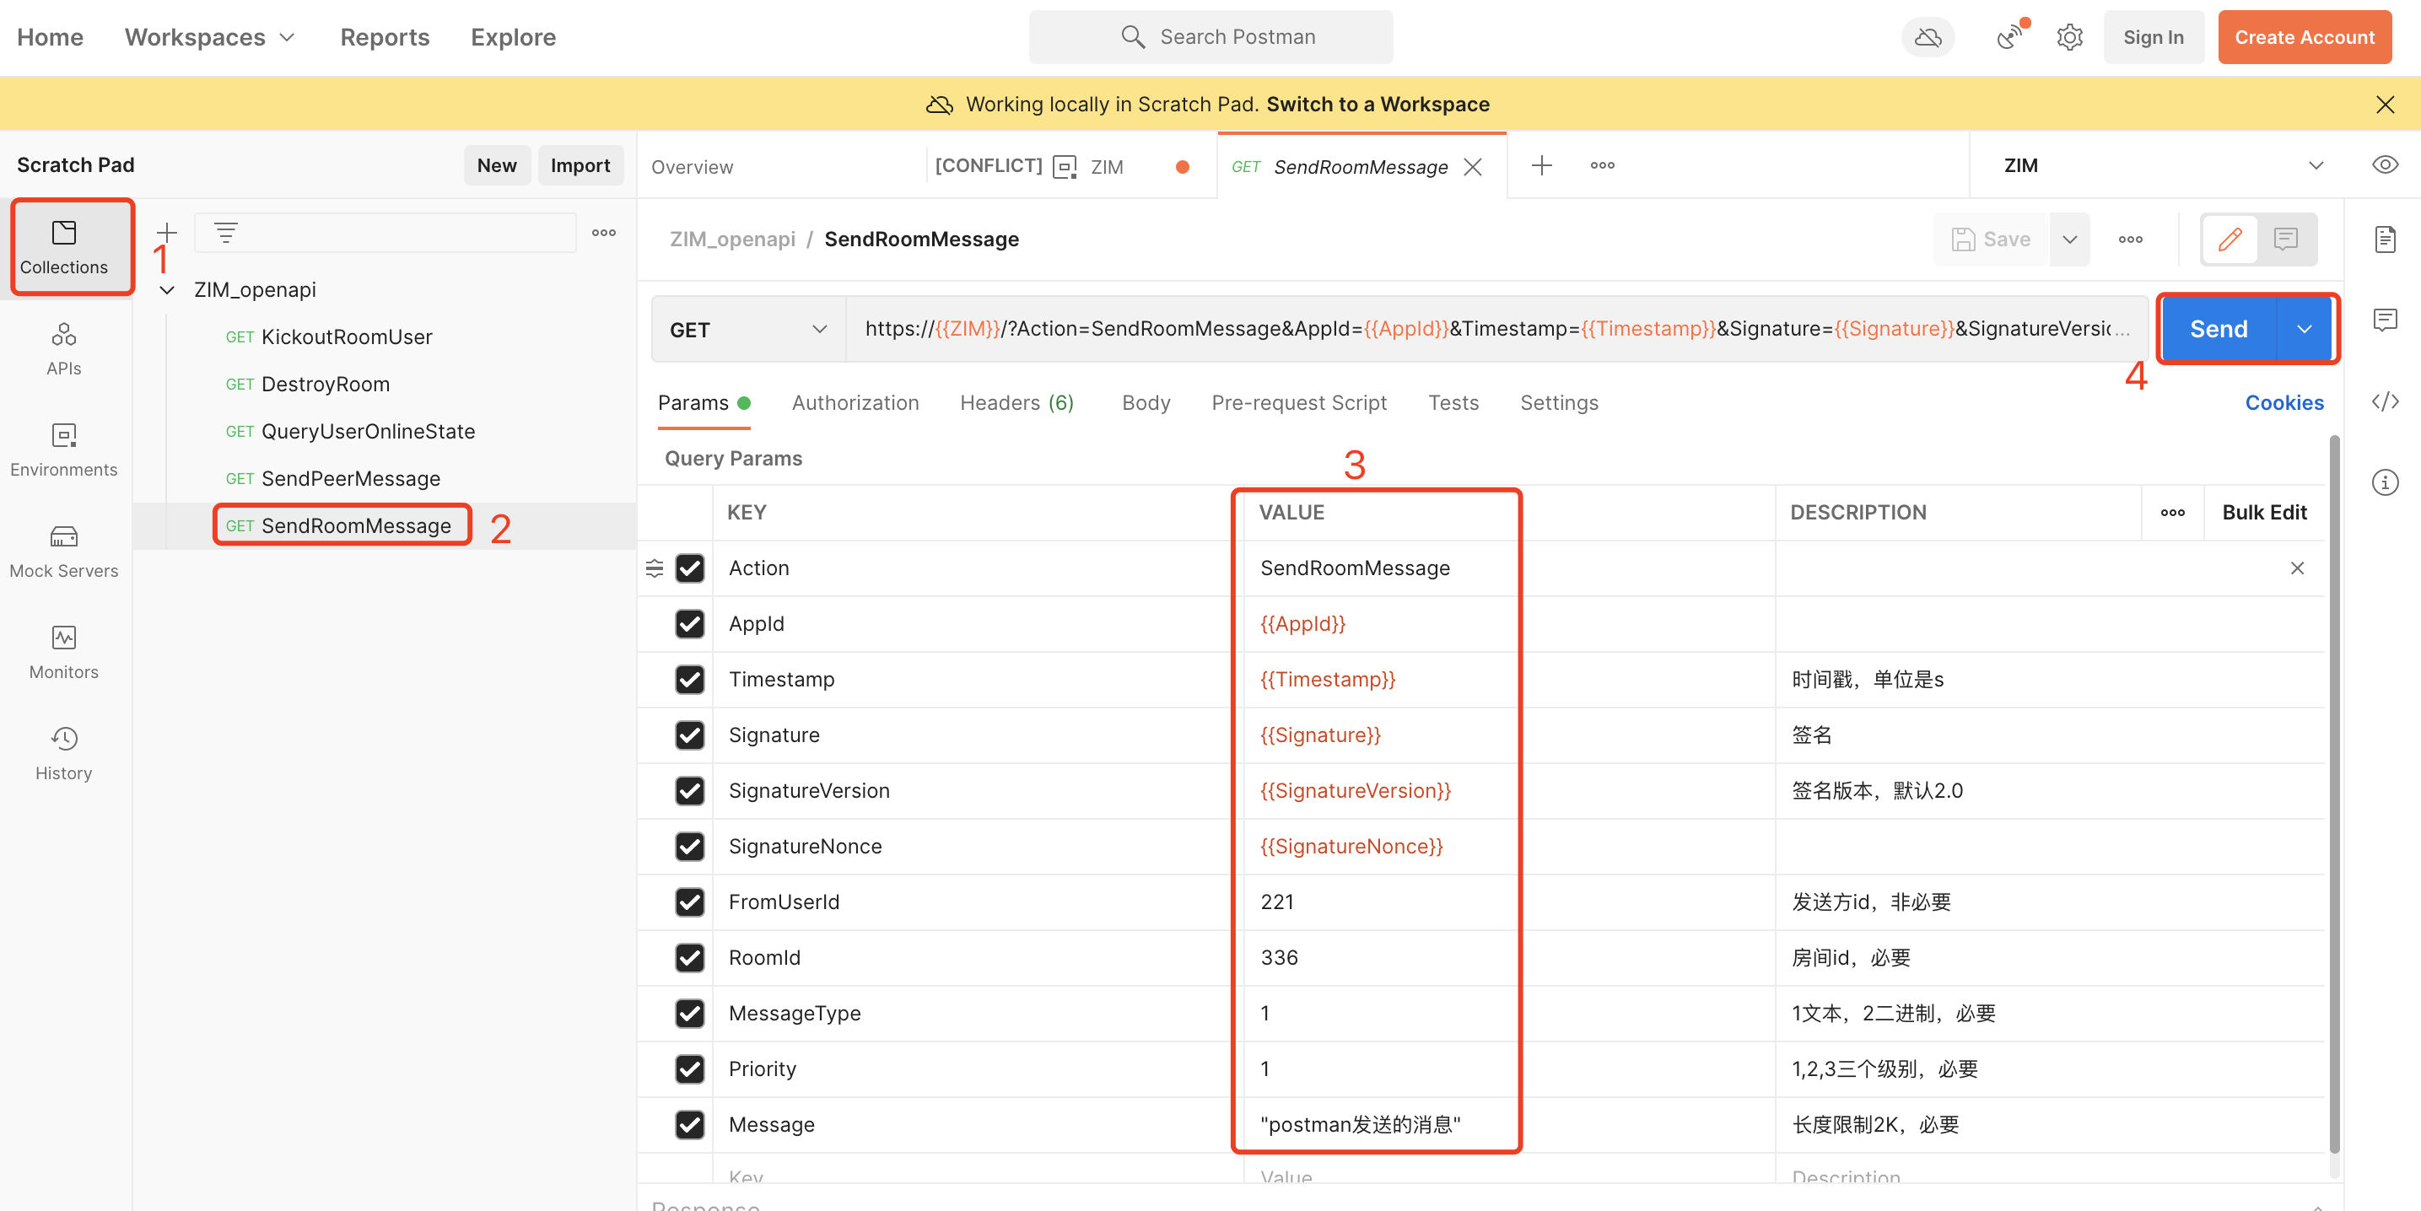Switch to the Body tab
The height and width of the screenshot is (1211, 2421).
(1146, 403)
